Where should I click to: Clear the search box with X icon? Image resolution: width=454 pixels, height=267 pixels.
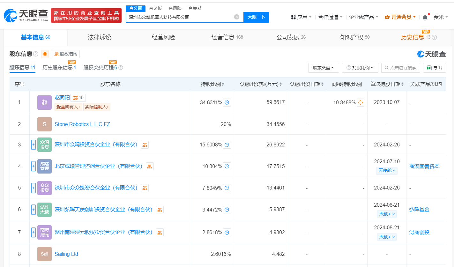[x=236, y=17]
